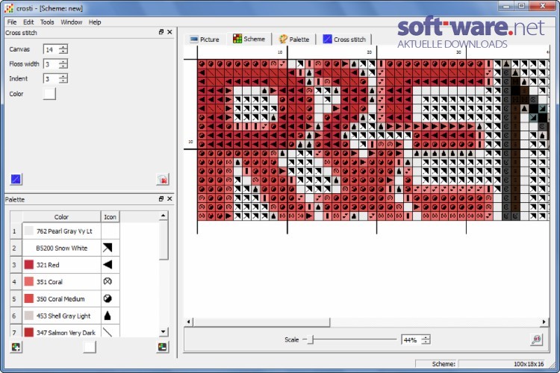Float the Palette panel
Screen dimensions: 560x373
pyautogui.click(x=161, y=199)
